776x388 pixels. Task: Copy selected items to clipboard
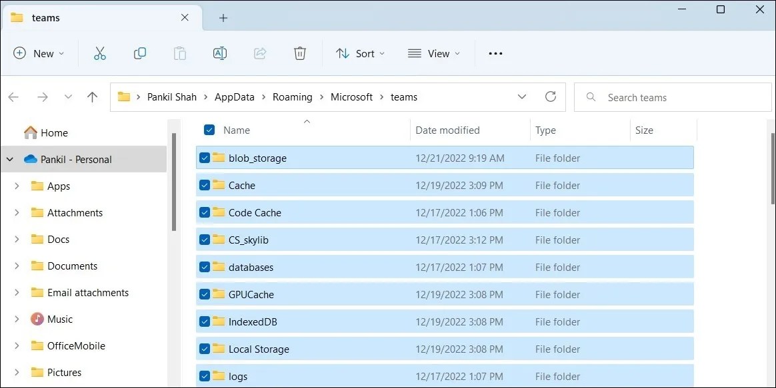(x=140, y=53)
